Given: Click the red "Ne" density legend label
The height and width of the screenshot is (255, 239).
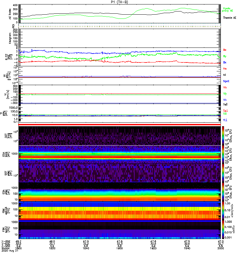Looking at the screenshot, I should (225, 69).
